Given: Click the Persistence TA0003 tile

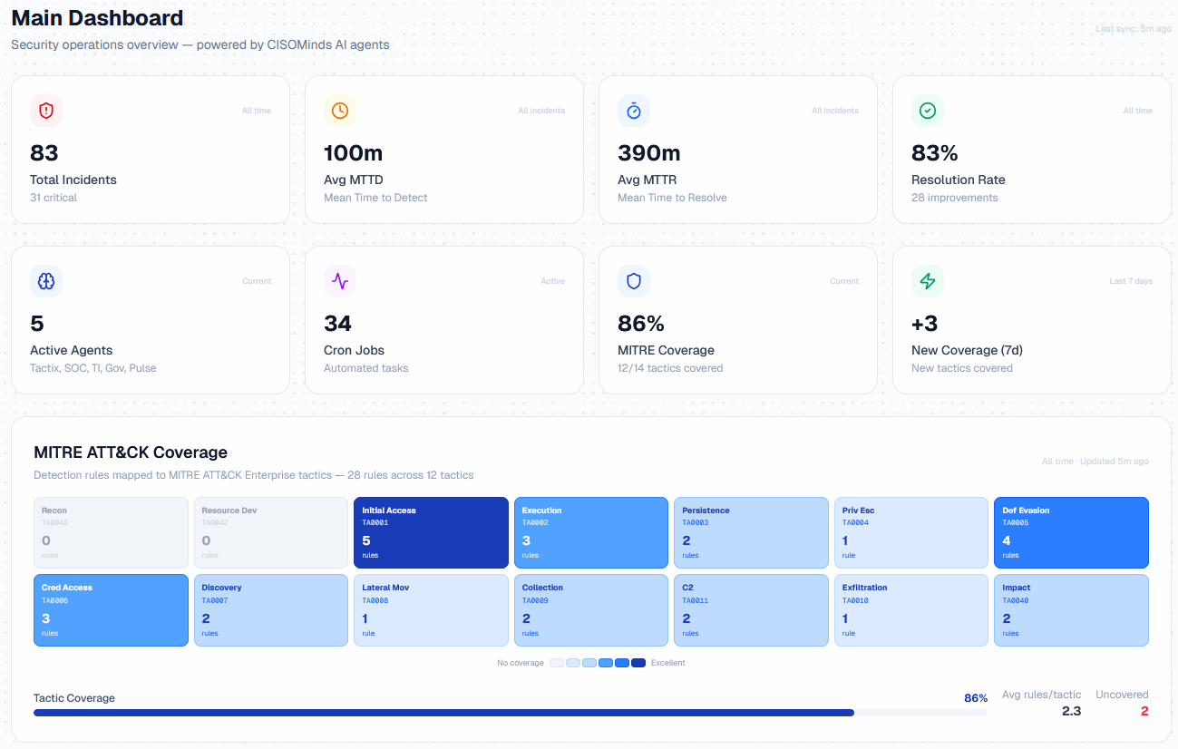Looking at the screenshot, I should (751, 532).
